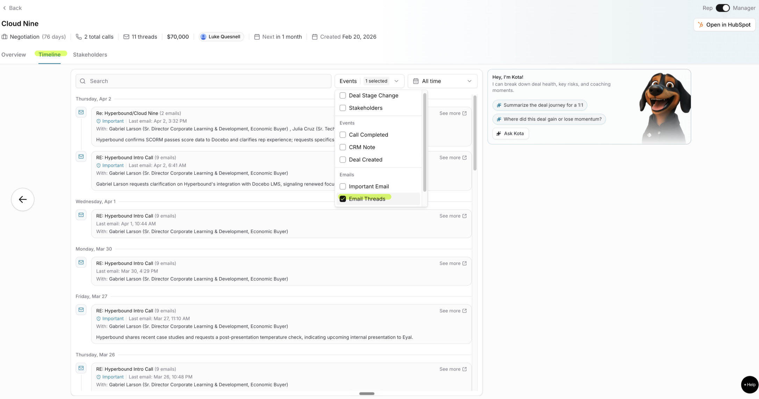Click See more on Apr 2, 6:41 AM thread
The height and width of the screenshot is (399, 759).
point(453,158)
